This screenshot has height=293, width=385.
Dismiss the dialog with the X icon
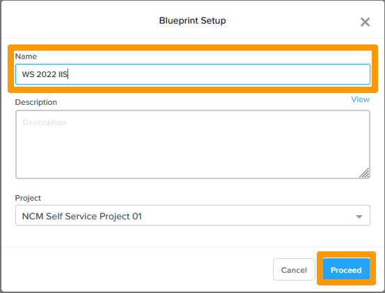pos(365,22)
